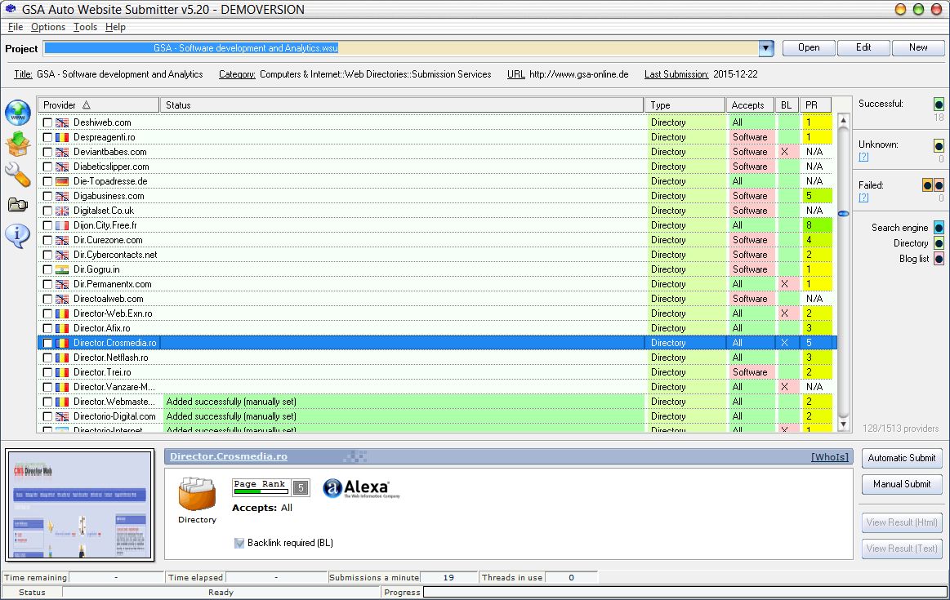
Task: Click the Unknown status indicator icon
Action: 939,145
